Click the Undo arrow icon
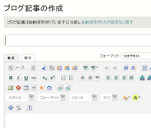Viewport: 151px width, 128px height. pos(107,68)
